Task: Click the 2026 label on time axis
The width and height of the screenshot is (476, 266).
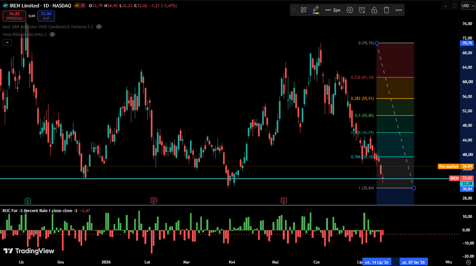Action: (x=106, y=262)
